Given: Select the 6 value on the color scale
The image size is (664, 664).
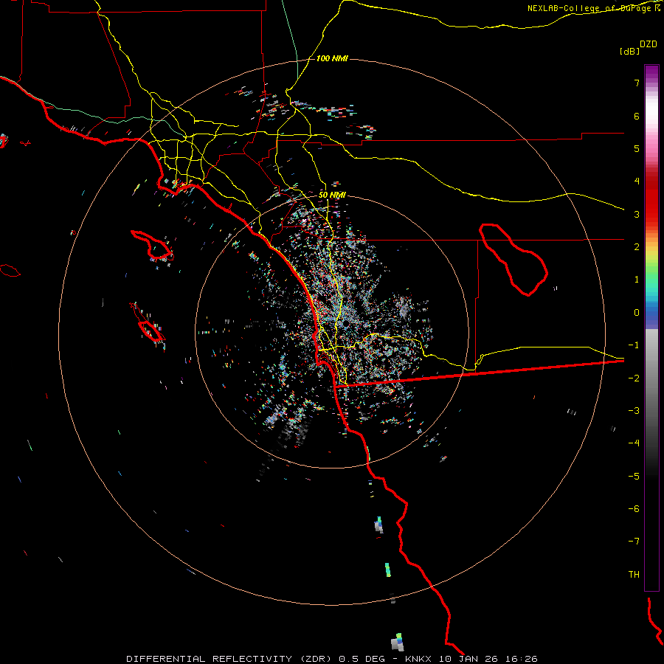Looking at the screenshot, I should pyautogui.click(x=637, y=116).
